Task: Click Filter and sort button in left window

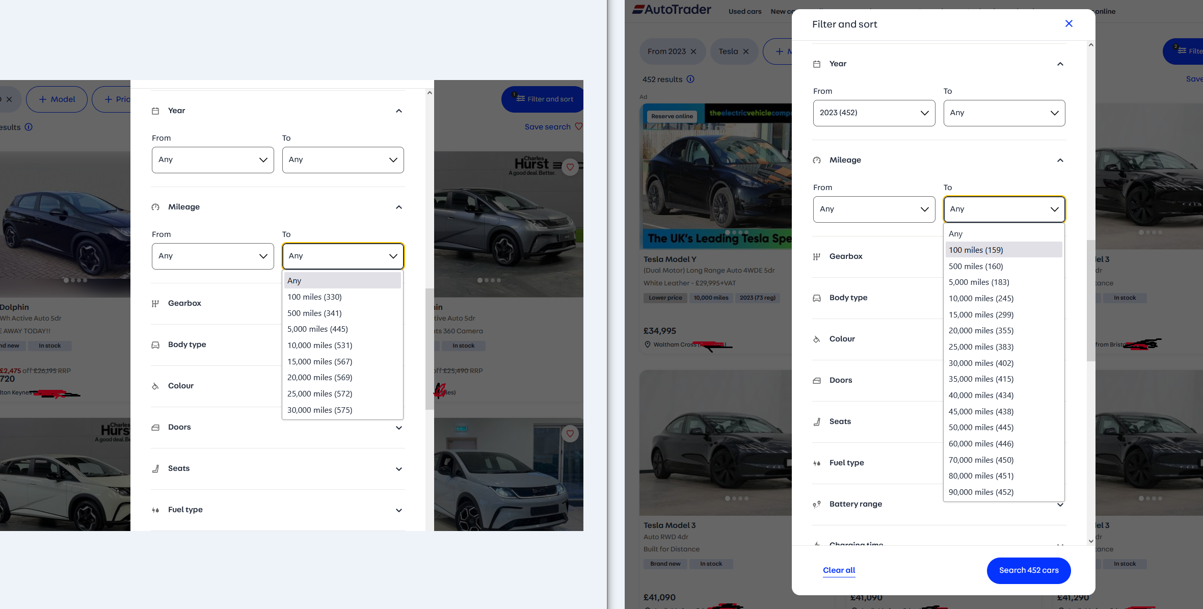Action: (x=543, y=99)
